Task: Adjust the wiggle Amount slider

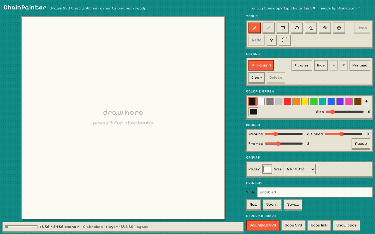Action: point(284,134)
